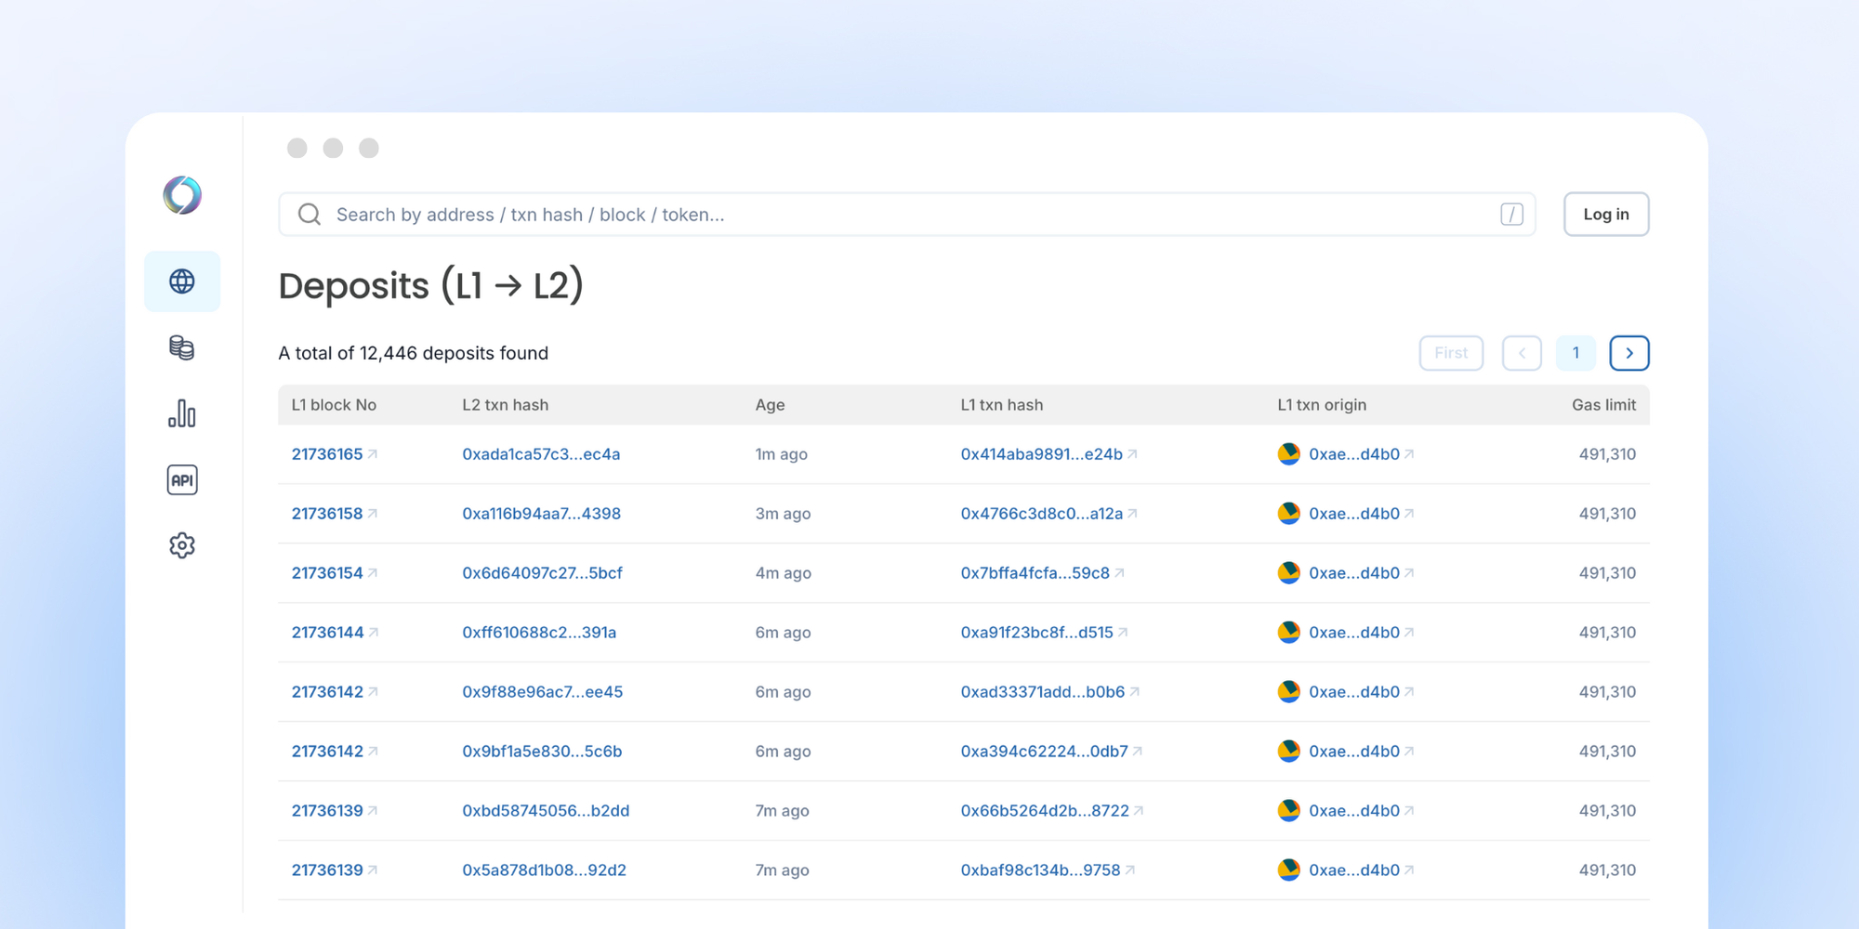
Task: Open L2 txn hash 0xa116b94aa7...4398
Action: (x=541, y=514)
